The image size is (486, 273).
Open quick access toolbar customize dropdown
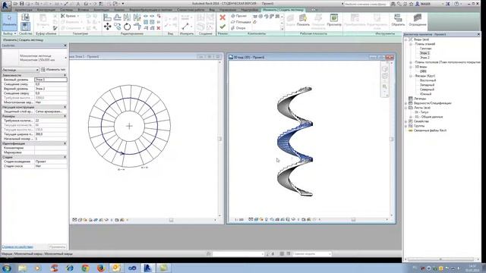click(x=123, y=4)
